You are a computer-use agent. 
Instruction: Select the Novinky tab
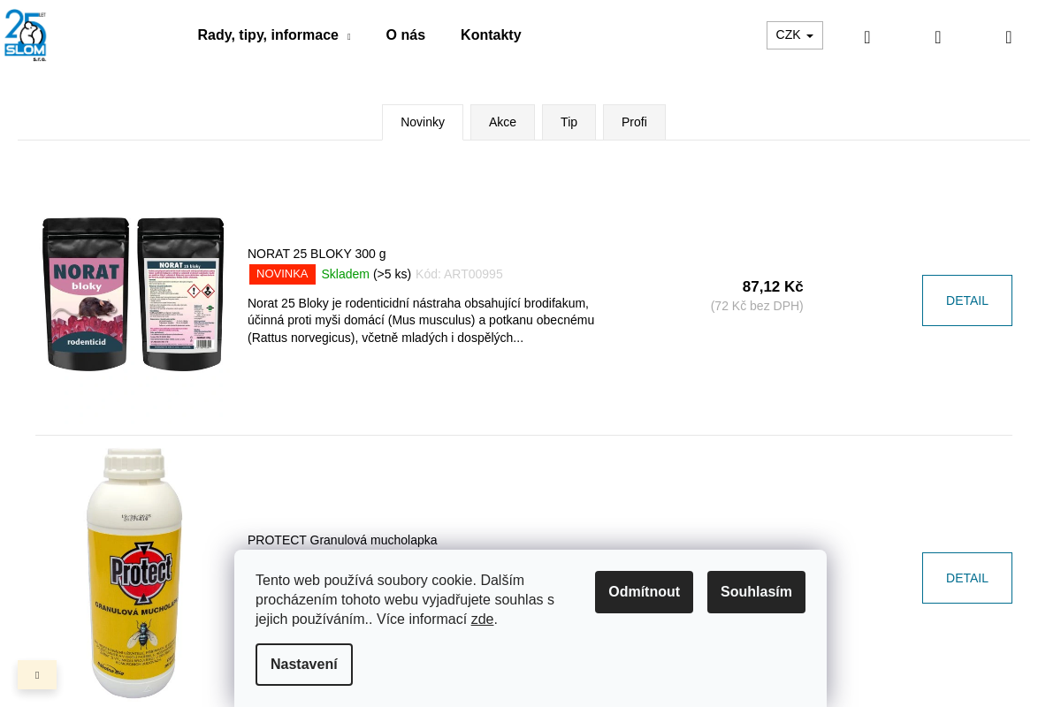pos(423,122)
